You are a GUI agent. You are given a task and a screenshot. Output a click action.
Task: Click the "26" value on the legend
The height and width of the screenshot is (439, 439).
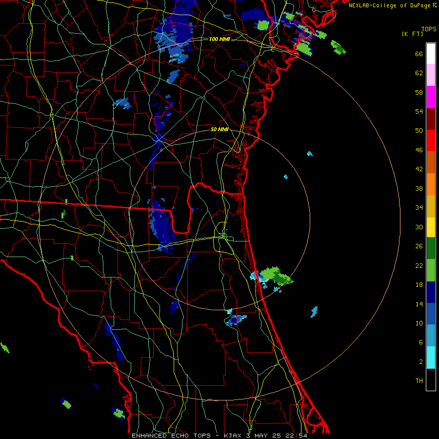[x=419, y=246]
